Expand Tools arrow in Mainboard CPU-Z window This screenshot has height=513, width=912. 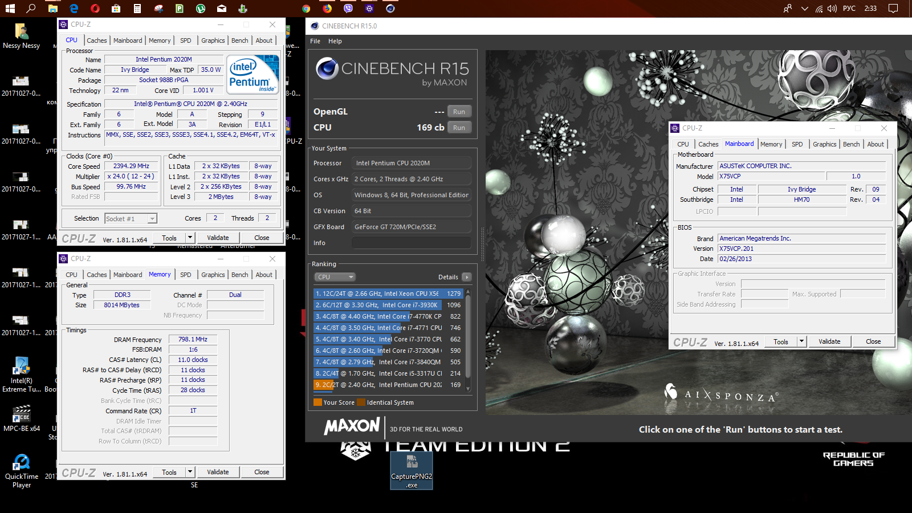pyautogui.click(x=802, y=341)
